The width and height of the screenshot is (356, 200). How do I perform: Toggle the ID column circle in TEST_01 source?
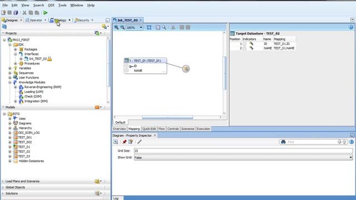pyautogui.click(x=127, y=66)
